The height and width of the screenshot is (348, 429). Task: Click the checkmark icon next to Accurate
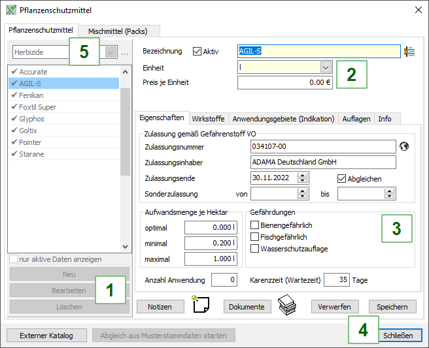coord(14,72)
